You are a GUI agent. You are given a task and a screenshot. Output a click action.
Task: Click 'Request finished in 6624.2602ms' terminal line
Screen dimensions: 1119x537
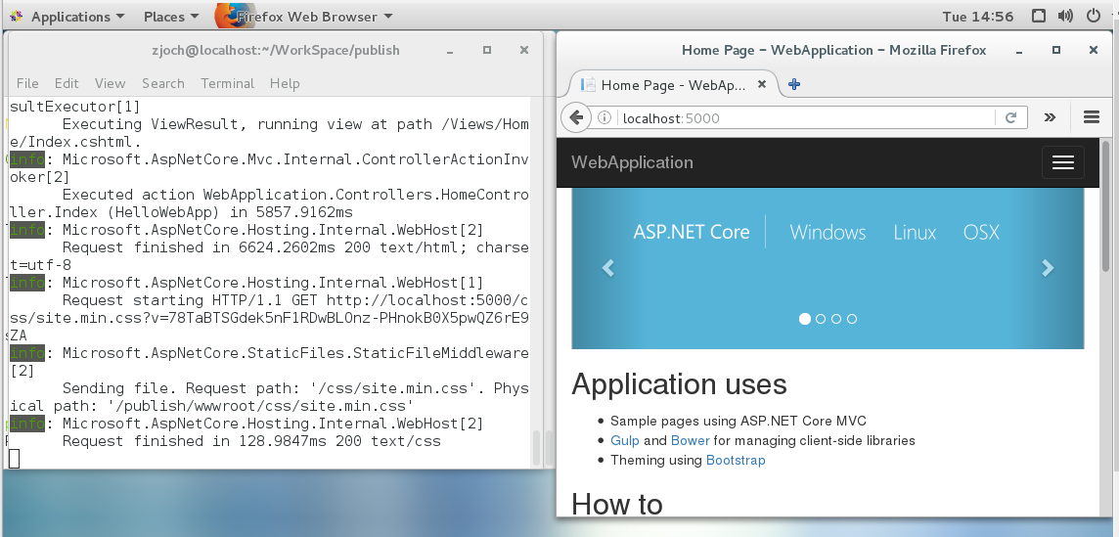pyautogui.click(x=296, y=247)
